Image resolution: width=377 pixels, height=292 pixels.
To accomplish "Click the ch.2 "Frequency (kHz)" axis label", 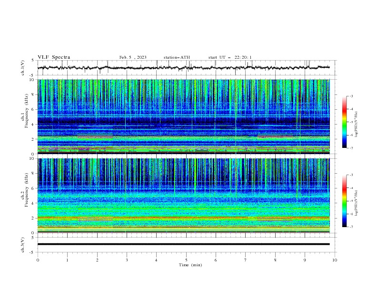I will (27, 190).
